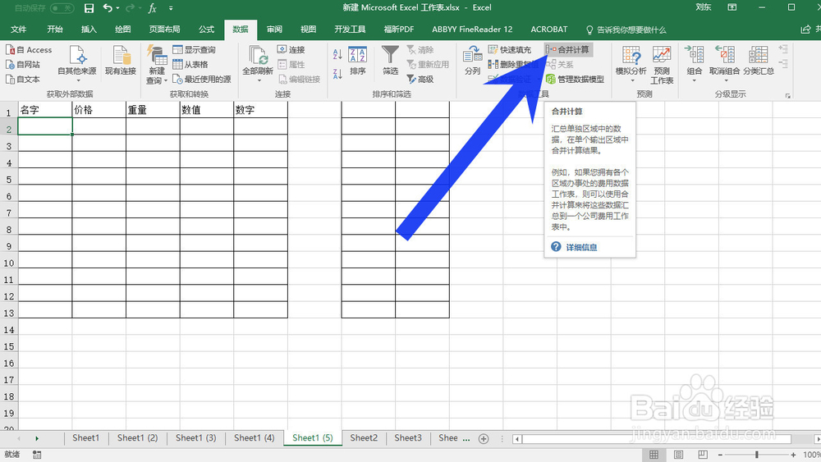Viewport: 821px width, 462px height.
Task: Add a new sheet with plus button
Action: click(x=484, y=439)
